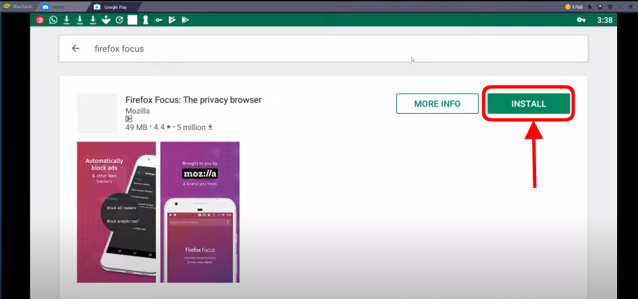638x299 pixels.
Task: Click the red round app notification icon
Action: click(x=40, y=20)
